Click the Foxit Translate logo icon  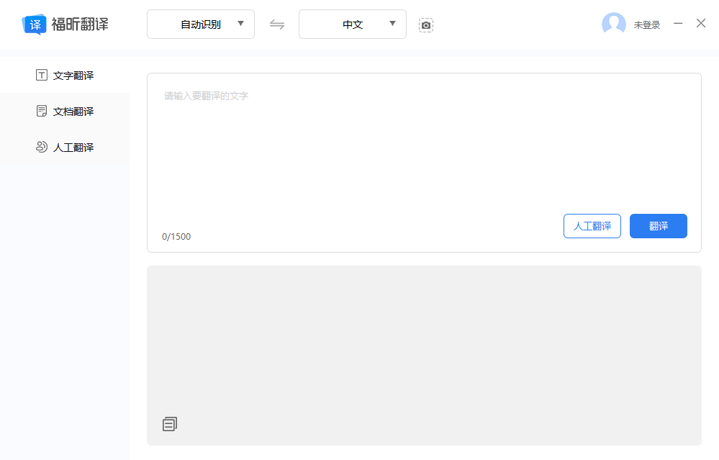coord(32,22)
